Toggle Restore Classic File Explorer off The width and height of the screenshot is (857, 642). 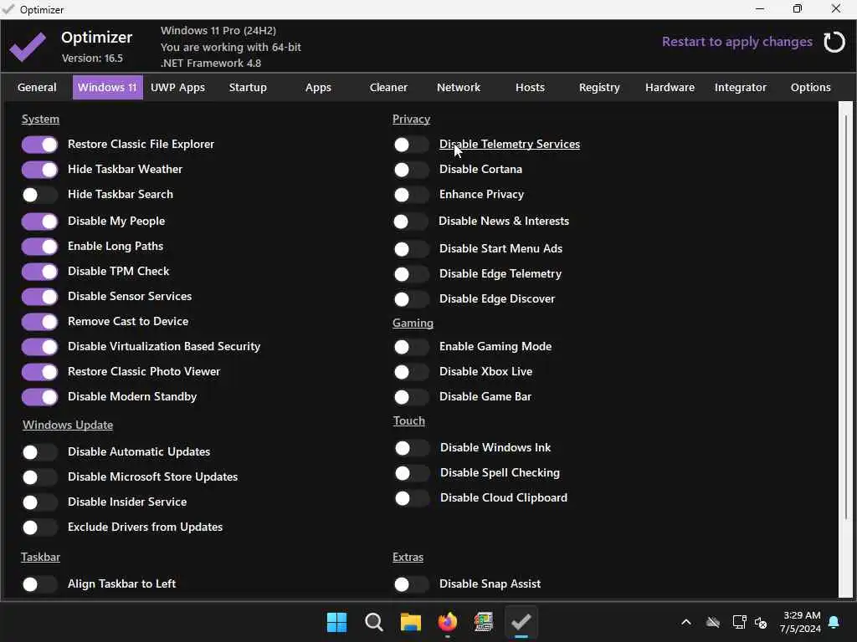click(39, 145)
